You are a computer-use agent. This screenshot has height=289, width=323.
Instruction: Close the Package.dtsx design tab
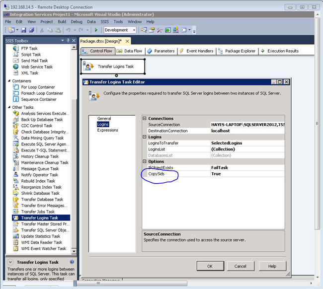point(128,41)
